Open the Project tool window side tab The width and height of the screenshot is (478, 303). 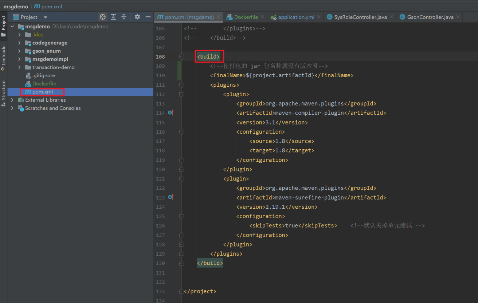coord(4,26)
